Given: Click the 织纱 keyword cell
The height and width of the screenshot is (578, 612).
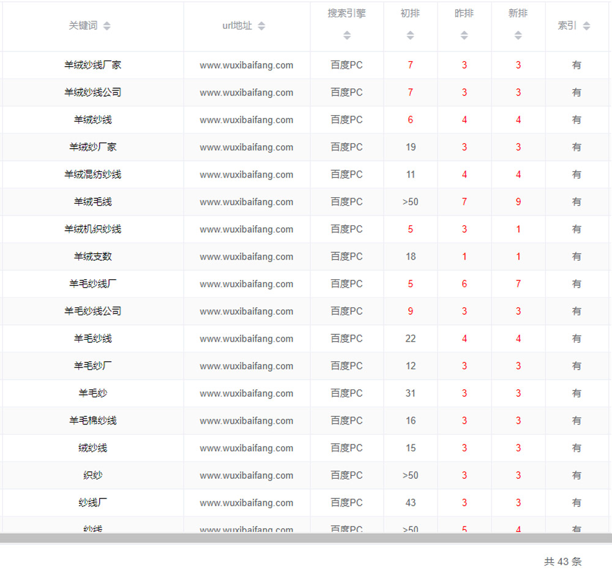Looking at the screenshot, I should tap(93, 475).
